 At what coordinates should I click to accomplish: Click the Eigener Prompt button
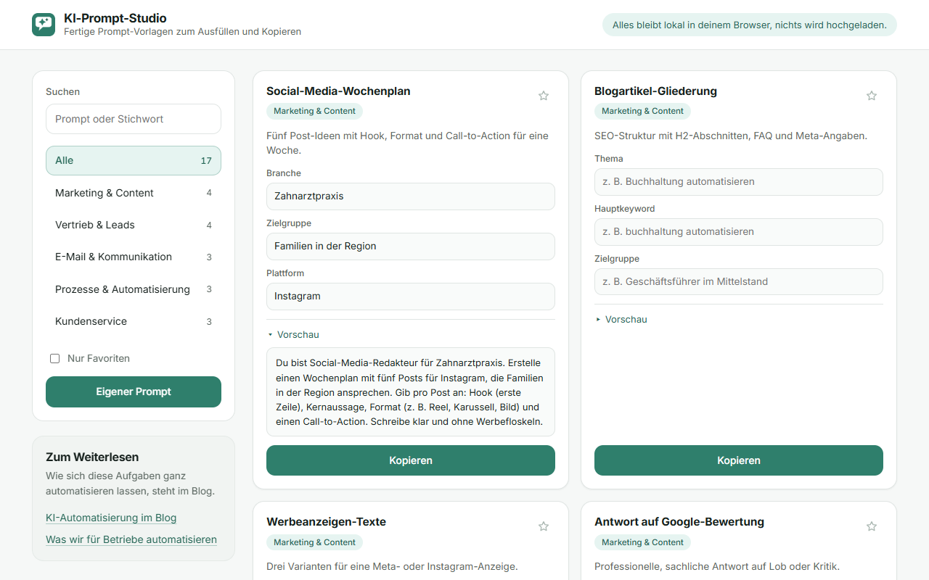[134, 391]
